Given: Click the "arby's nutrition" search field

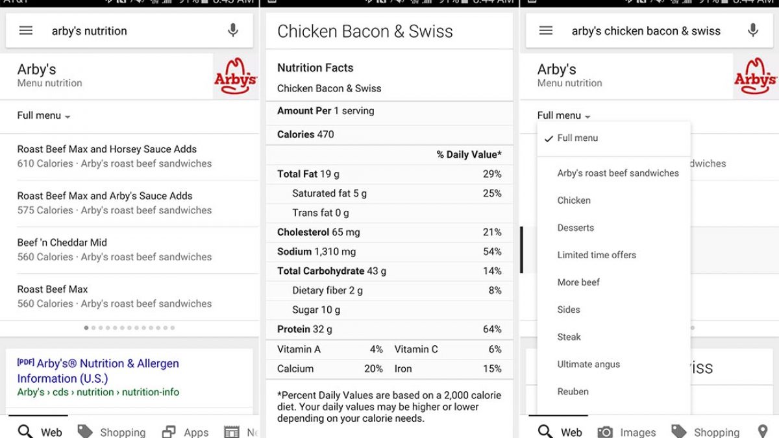Looking at the screenshot, I should click(x=130, y=30).
